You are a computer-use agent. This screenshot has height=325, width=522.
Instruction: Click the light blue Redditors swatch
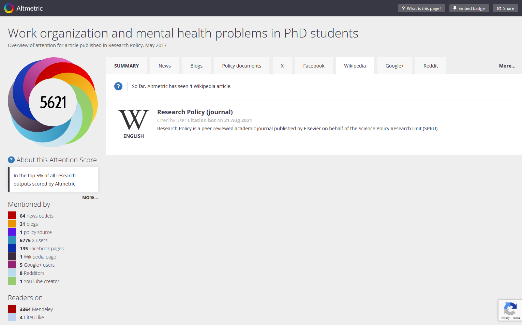tap(12, 273)
